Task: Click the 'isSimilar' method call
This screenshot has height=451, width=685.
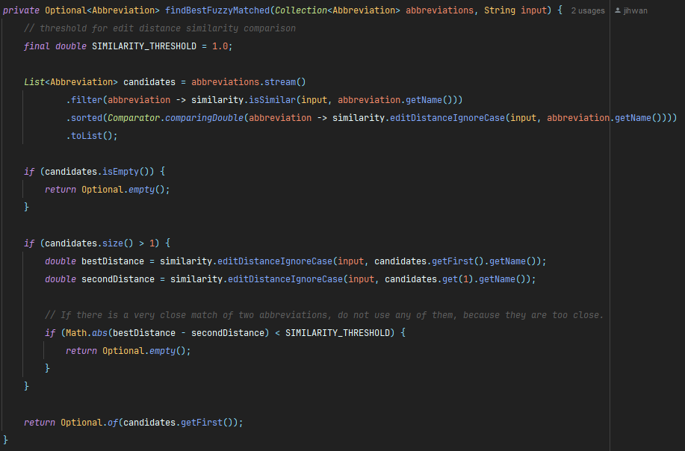Action: coord(272,99)
